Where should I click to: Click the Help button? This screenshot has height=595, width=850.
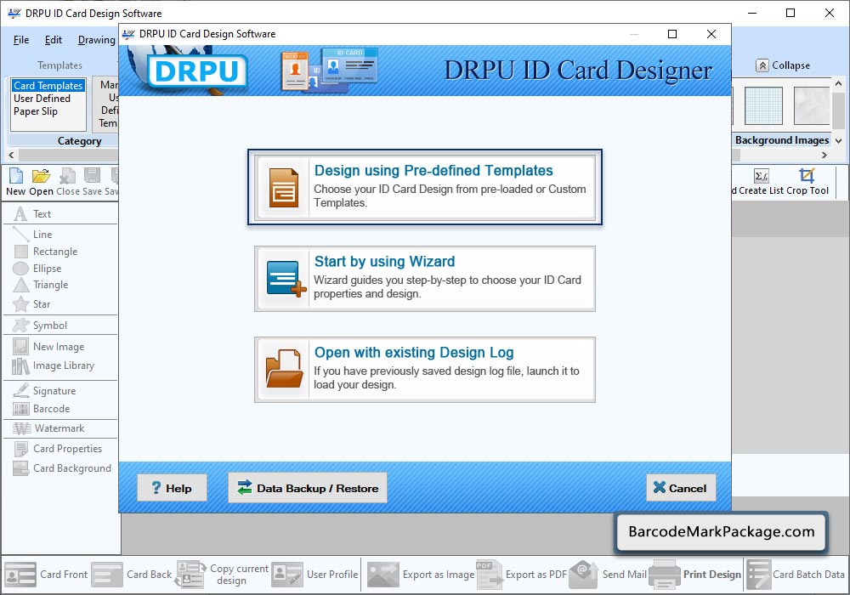pyautogui.click(x=172, y=488)
